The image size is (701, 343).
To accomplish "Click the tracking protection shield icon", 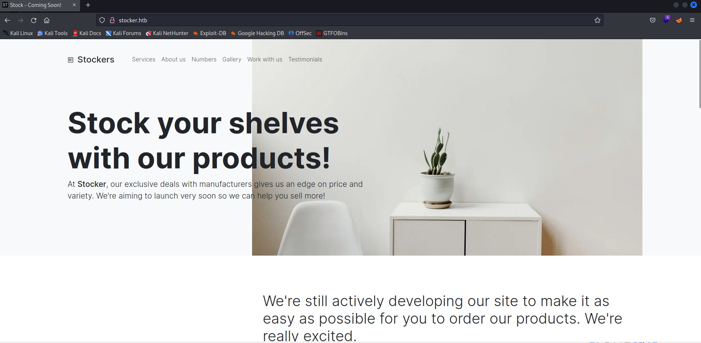I will pos(102,20).
